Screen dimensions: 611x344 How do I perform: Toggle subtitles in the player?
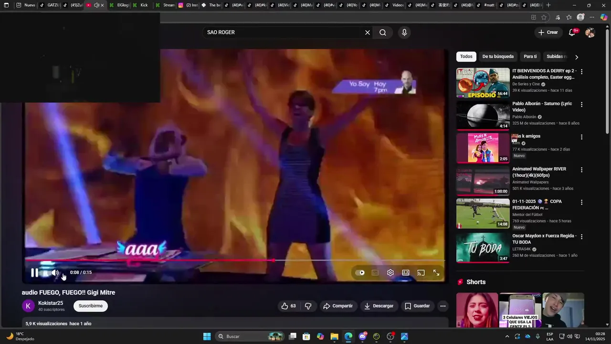[375, 273]
